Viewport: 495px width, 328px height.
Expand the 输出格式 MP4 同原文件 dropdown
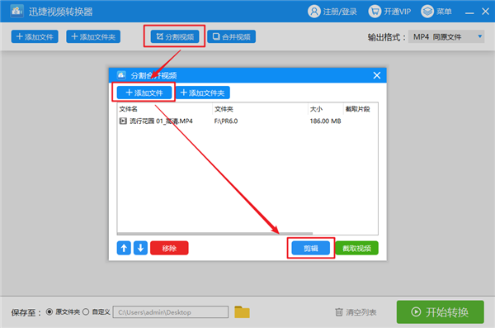click(446, 37)
